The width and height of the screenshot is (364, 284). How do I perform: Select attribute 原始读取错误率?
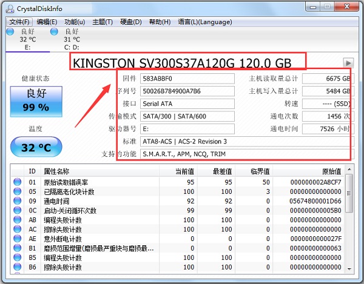(x=66, y=182)
